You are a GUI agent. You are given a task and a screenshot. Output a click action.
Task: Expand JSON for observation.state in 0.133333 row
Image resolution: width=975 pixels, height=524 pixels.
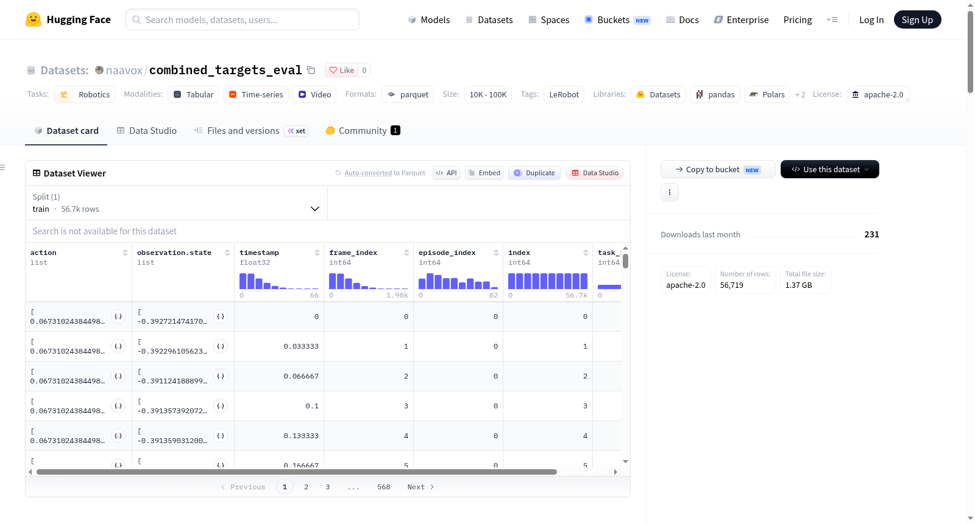(221, 436)
